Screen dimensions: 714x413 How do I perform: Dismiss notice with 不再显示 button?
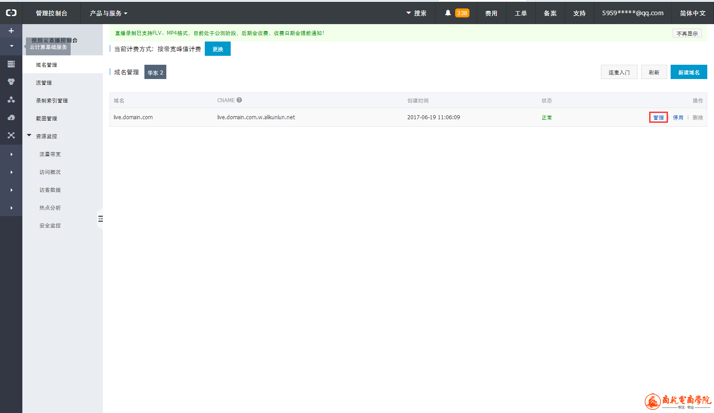point(687,33)
